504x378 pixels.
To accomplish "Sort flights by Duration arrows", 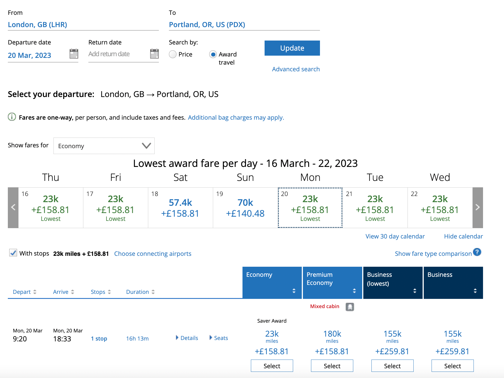I will [x=153, y=292].
